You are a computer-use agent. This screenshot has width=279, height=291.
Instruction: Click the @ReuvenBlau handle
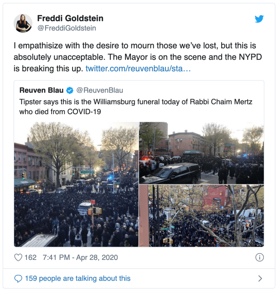100,90
